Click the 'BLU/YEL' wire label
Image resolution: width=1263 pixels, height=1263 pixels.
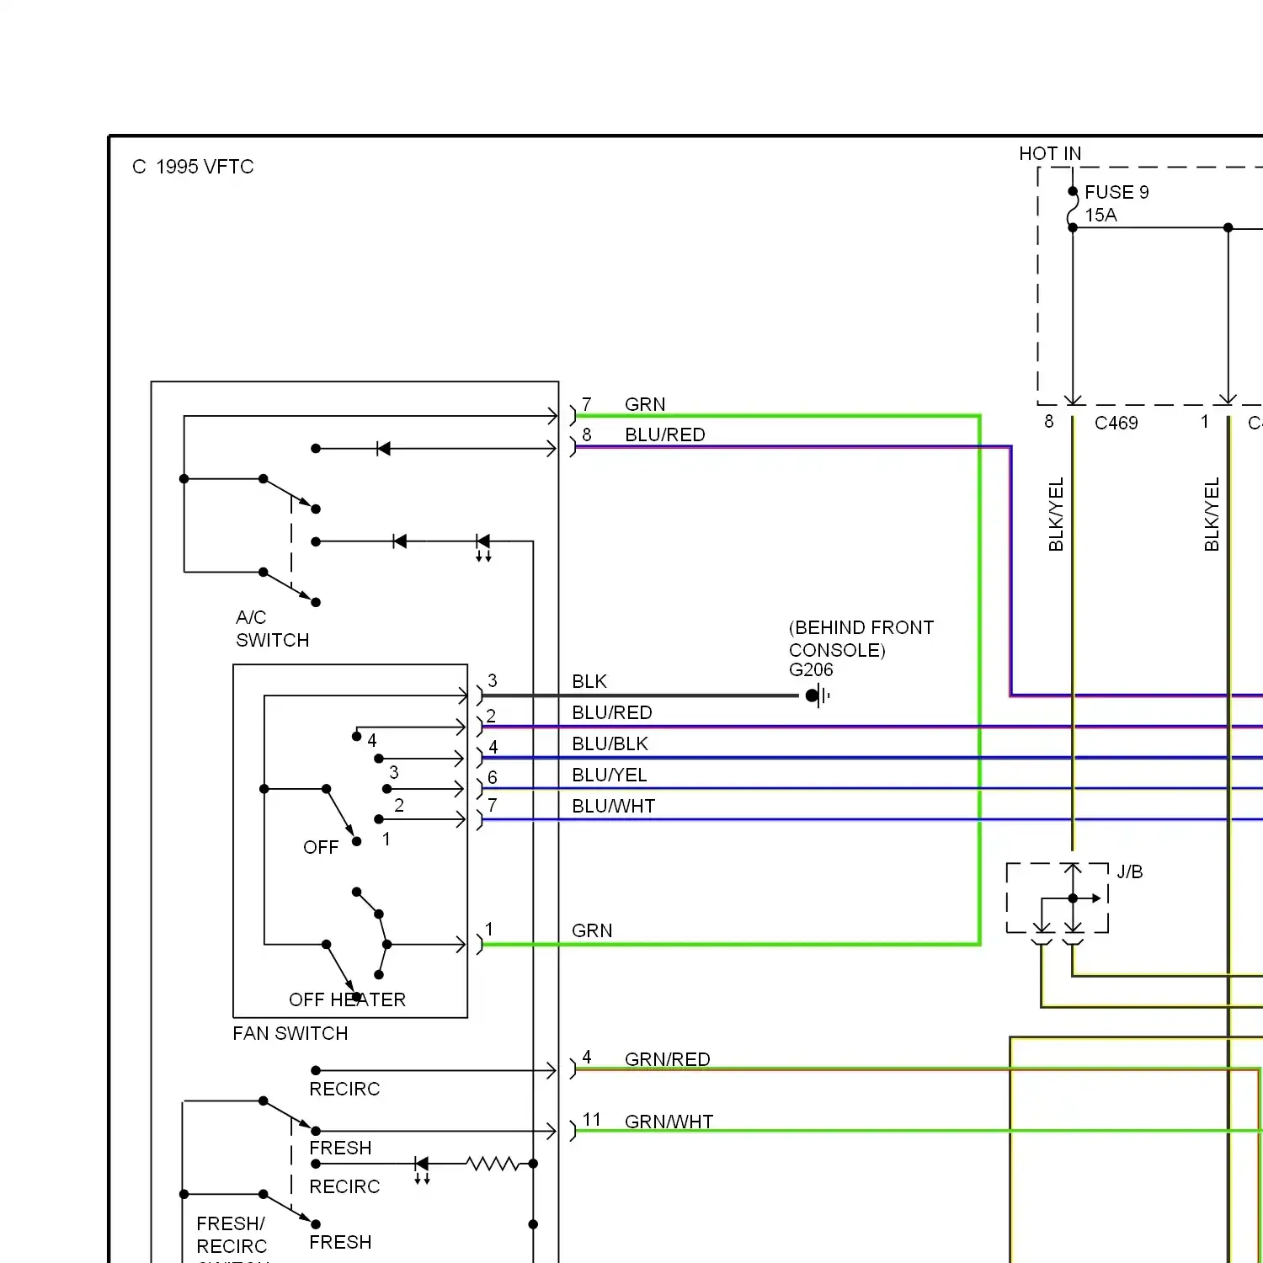pos(610,775)
